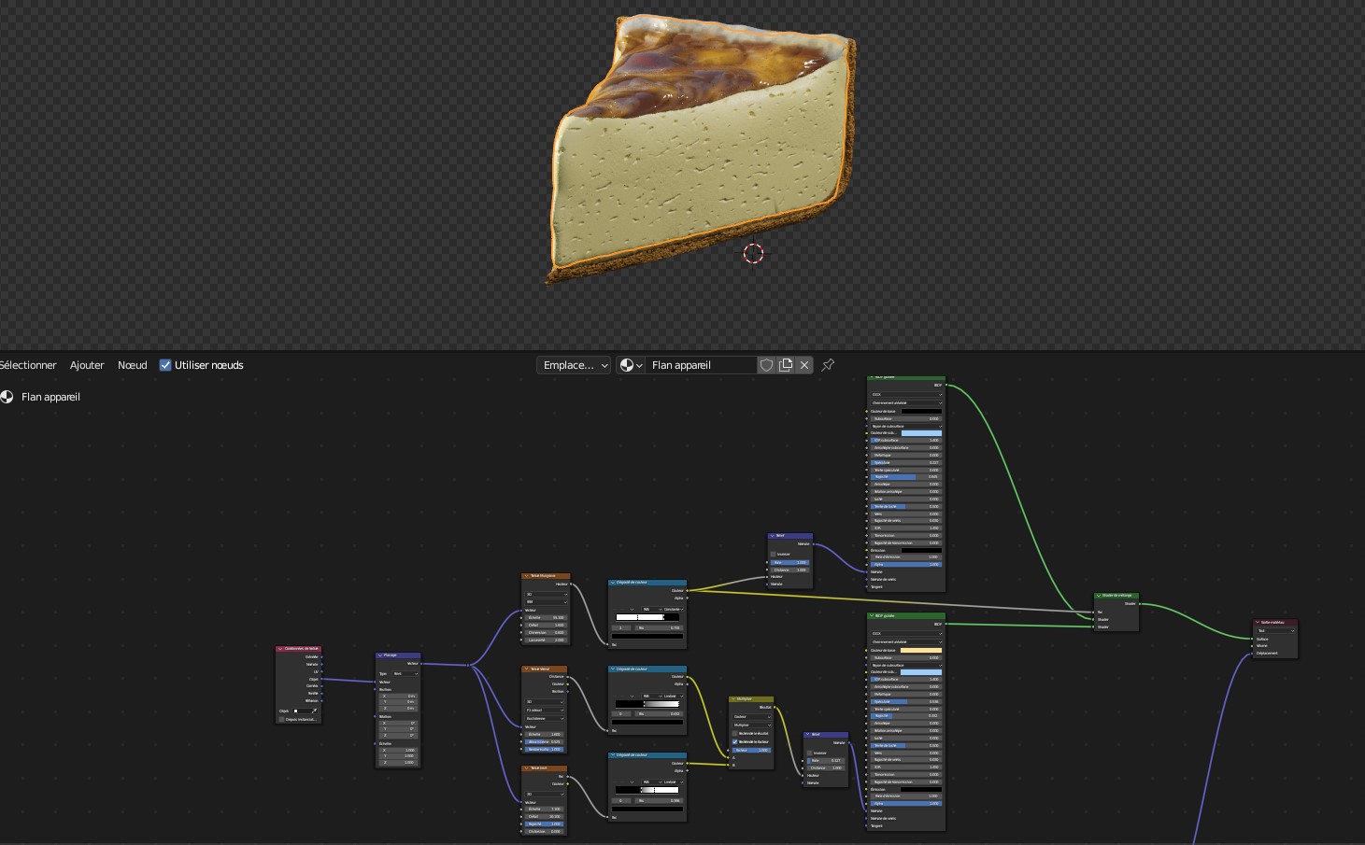Adjust the Rugosité slider in upper BSDF node

[x=906, y=477]
